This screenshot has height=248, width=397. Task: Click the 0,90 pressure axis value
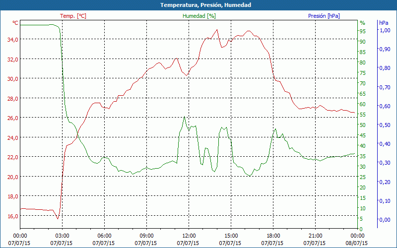pyautogui.click(x=385, y=49)
